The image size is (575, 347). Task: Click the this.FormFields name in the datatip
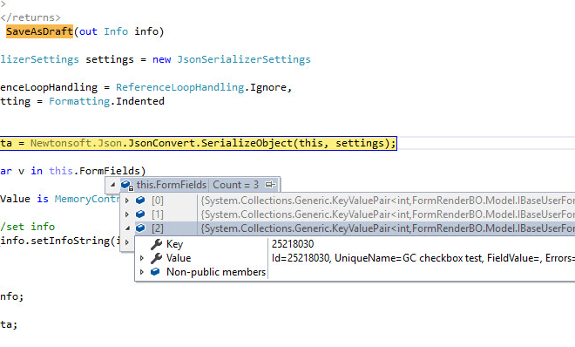click(x=172, y=185)
